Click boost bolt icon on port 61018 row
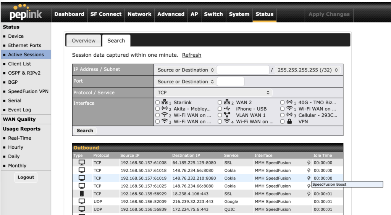The width and height of the screenshot is (391, 215). click(x=309, y=170)
